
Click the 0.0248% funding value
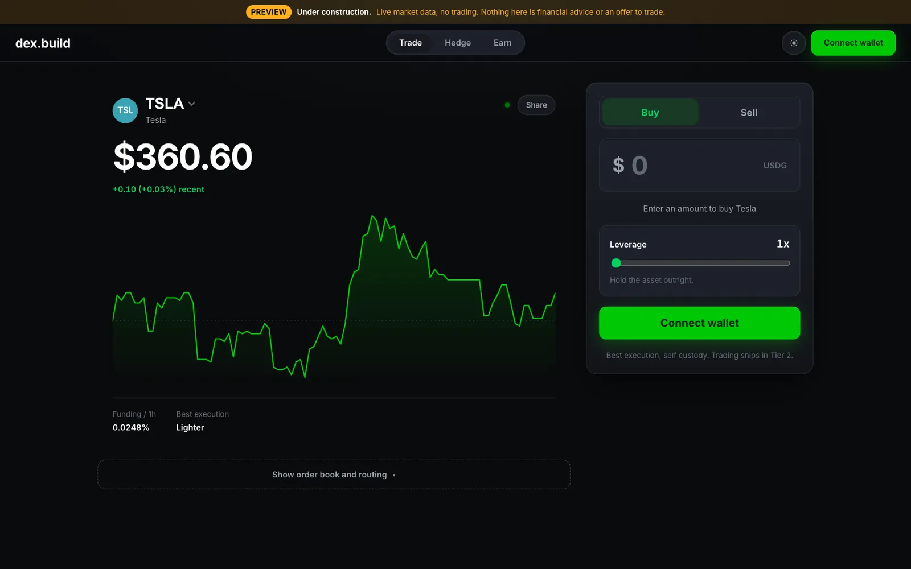(131, 427)
